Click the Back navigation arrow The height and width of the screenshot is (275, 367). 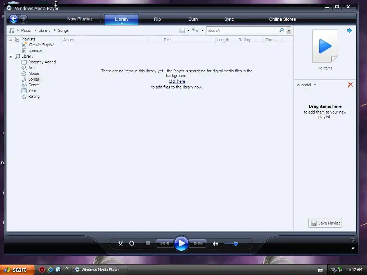13,19
